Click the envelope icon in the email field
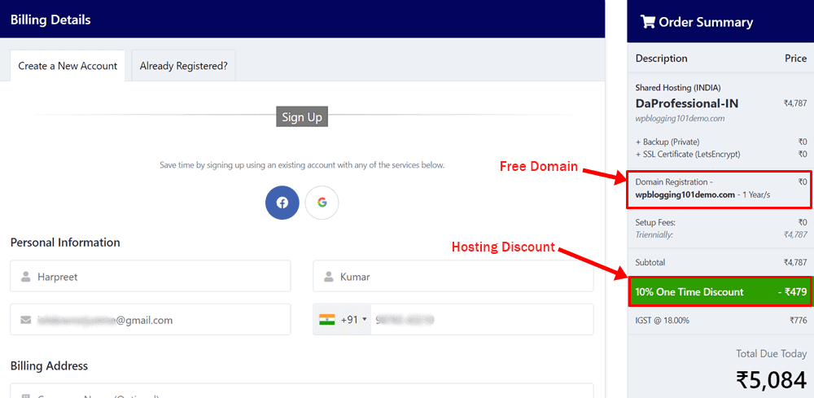Image resolution: width=814 pixels, height=398 pixels. point(24,321)
